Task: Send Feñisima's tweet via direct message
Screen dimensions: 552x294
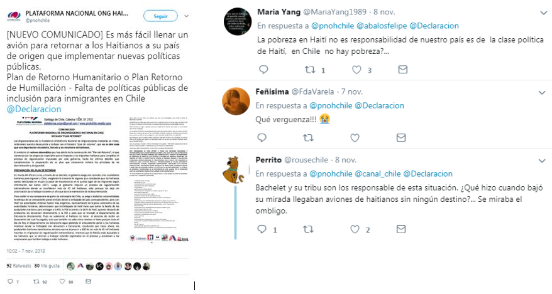Action: point(401,137)
